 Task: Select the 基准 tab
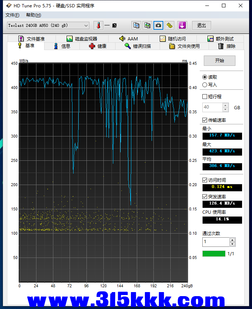tap(26, 46)
